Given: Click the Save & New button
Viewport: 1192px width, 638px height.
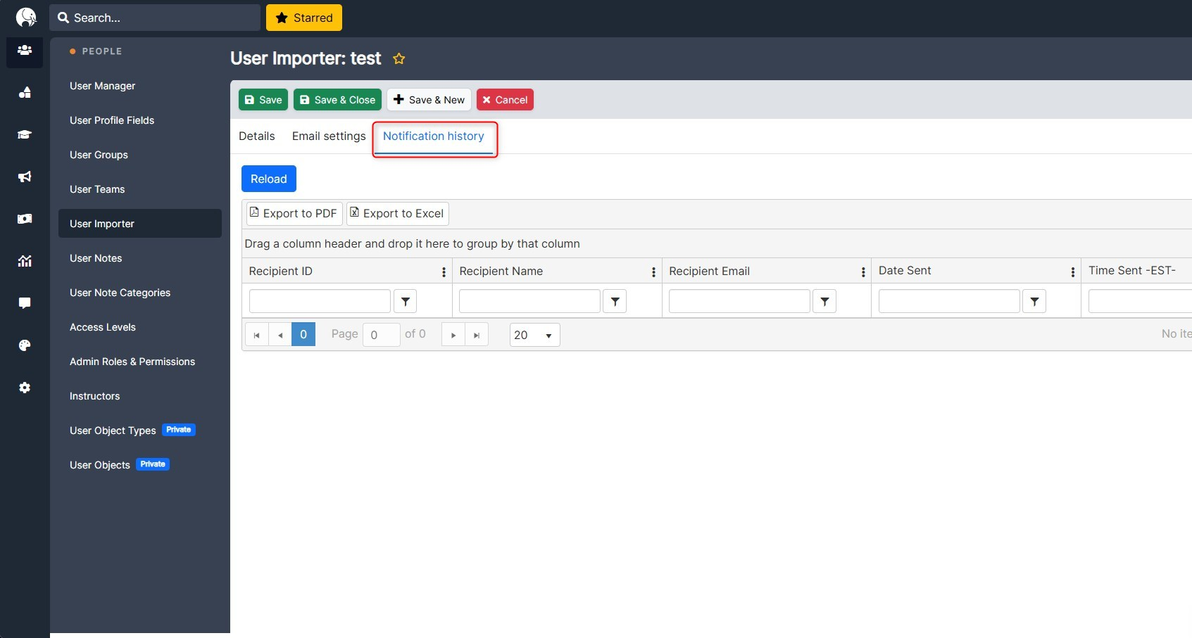Looking at the screenshot, I should point(429,100).
